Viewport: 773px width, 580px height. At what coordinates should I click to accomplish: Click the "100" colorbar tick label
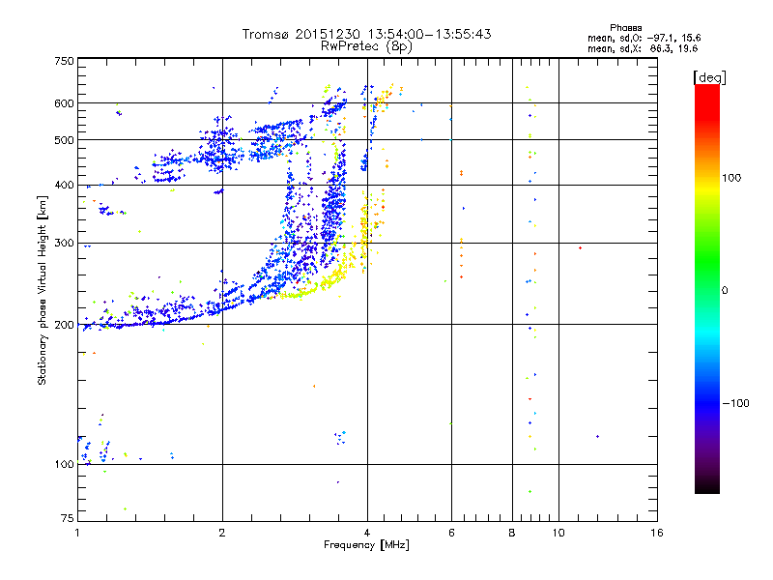[x=731, y=178]
